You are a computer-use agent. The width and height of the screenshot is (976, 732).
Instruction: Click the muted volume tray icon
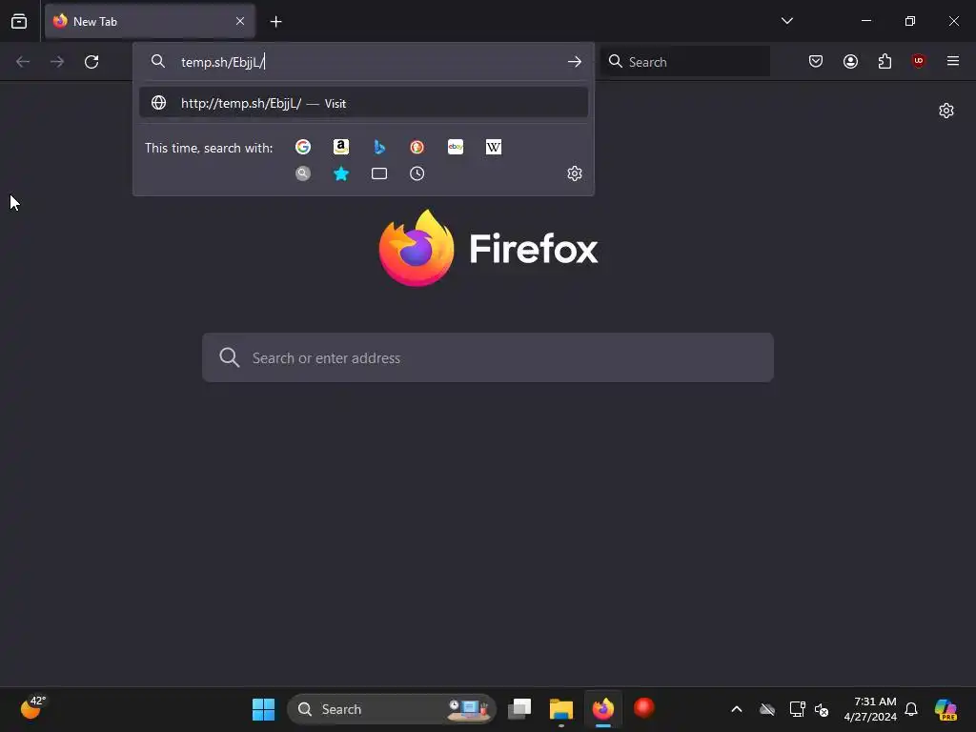tap(822, 709)
